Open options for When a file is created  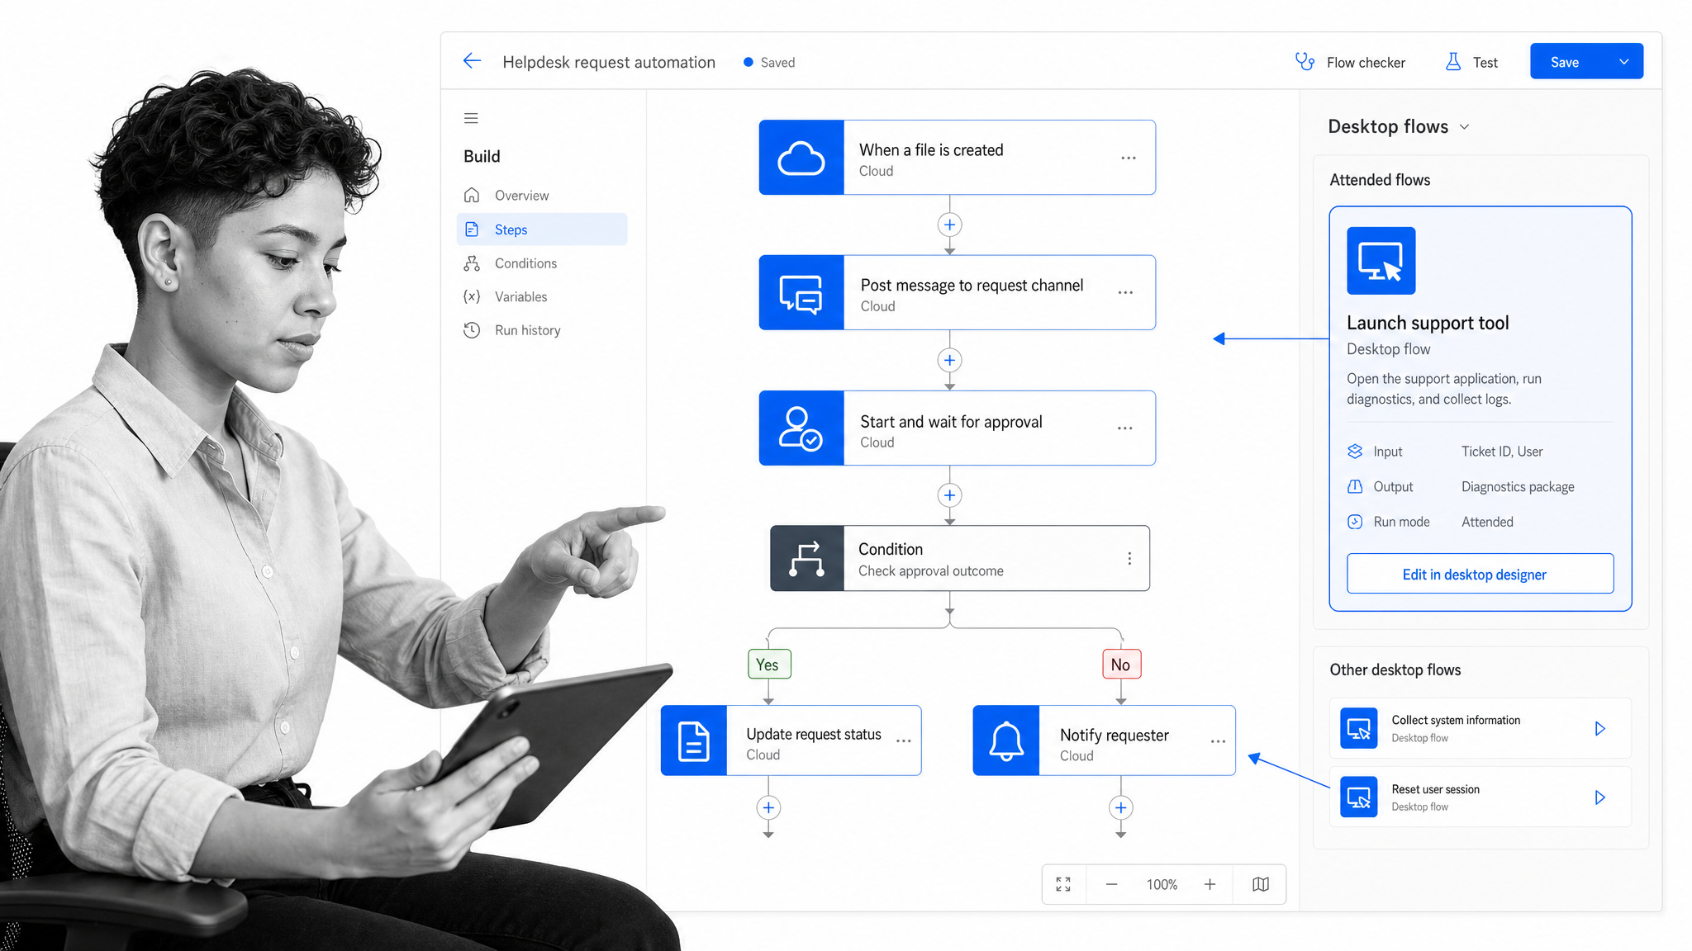click(1129, 158)
